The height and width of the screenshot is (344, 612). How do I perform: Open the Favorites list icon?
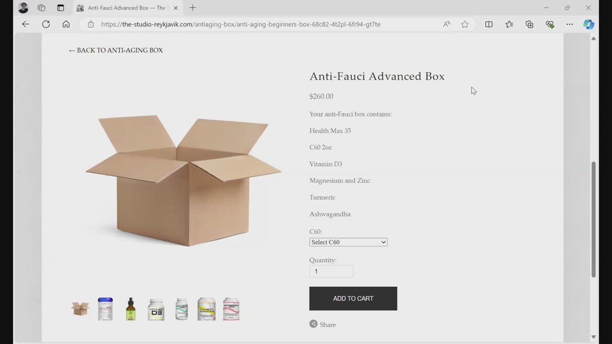click(509, 24)
